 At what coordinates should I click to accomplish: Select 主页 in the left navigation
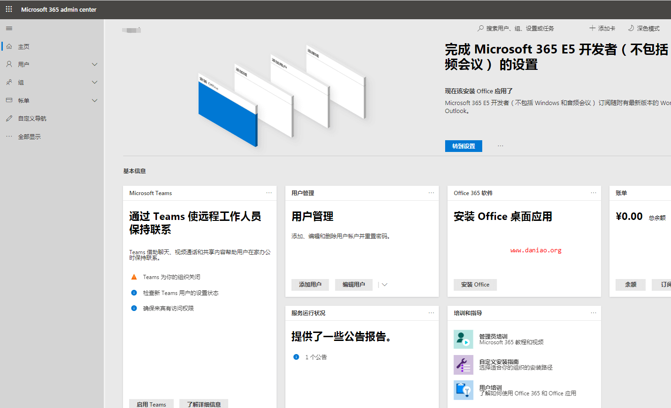[23, 46]
